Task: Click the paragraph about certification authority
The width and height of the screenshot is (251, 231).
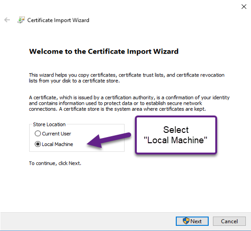Action: tap(129, 103)
